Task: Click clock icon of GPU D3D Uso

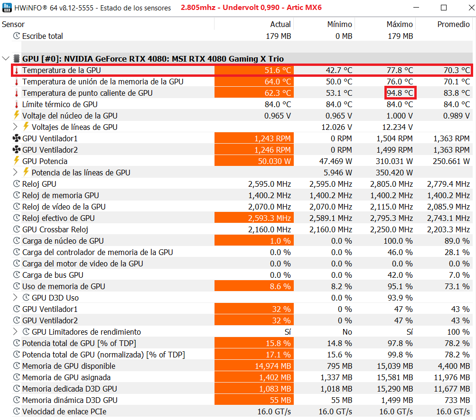Action: click(26, 297)
